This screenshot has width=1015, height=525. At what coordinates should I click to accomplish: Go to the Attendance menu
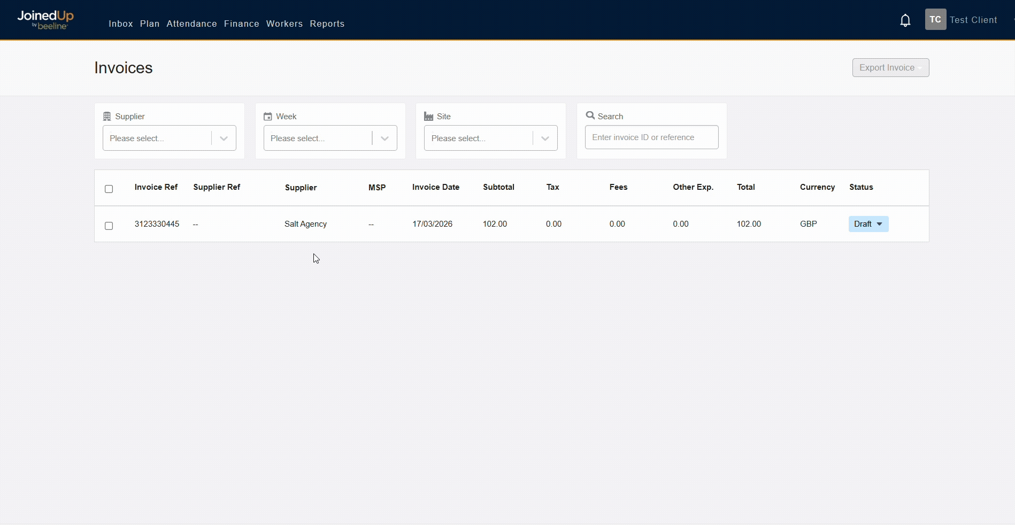coord(191,24)
